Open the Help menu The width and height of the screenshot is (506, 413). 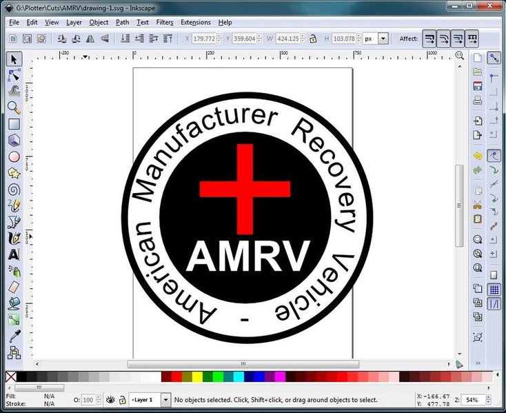coord(225,22)
